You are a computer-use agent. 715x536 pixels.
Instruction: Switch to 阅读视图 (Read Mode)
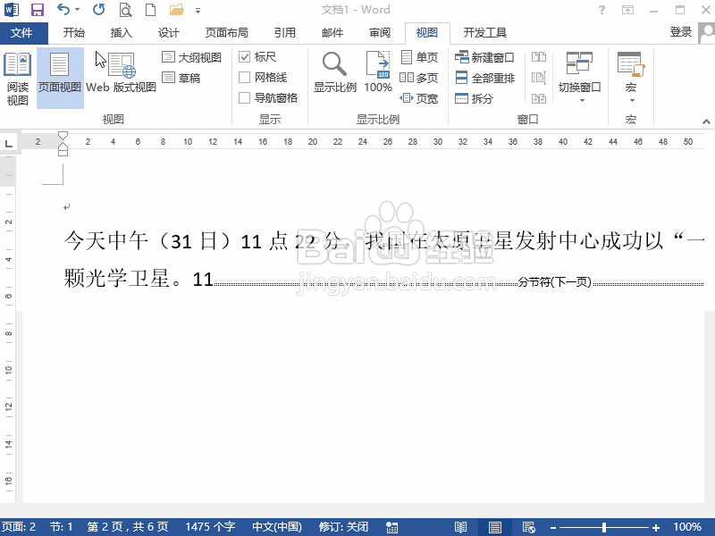click(x=19, y=76)
